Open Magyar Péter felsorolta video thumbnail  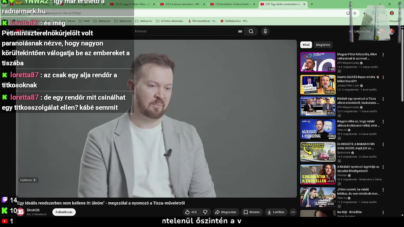318,62
